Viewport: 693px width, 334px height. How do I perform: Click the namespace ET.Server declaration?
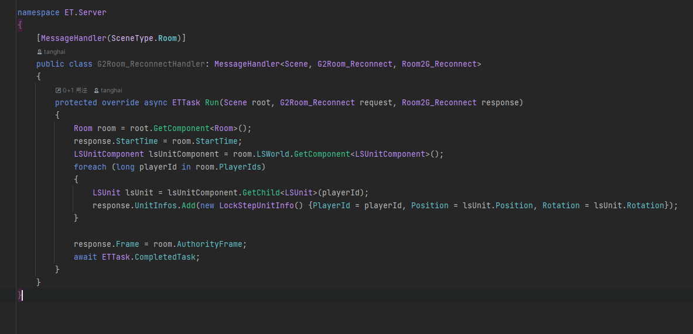(x=62, y=13)
